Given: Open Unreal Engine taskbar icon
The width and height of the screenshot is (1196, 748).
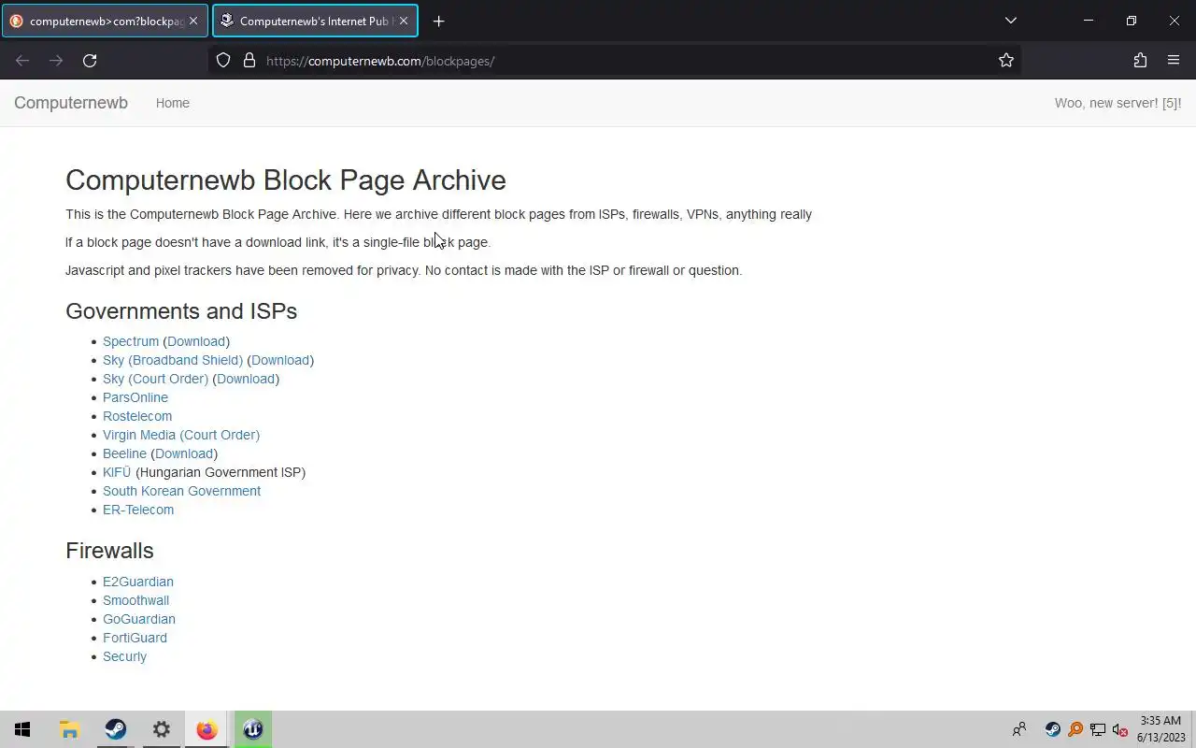Looking at the screenshot, I should [x=252, y=729].
